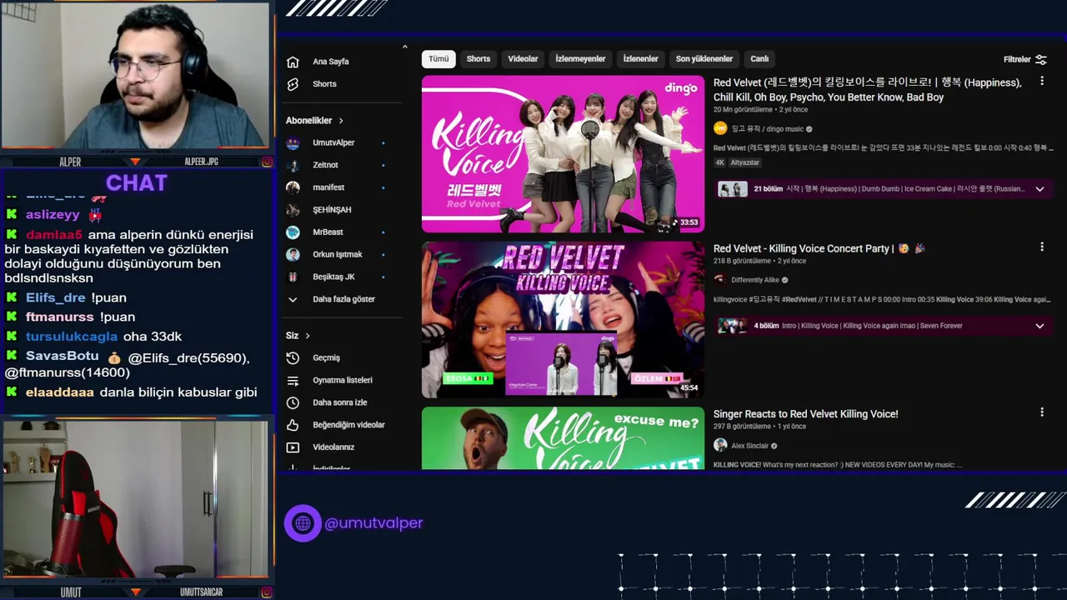The width and height of the screenshot is (1067, 600).
Task: Expand 21 bölüm chapters dropdown
Action: point(1039,189)
